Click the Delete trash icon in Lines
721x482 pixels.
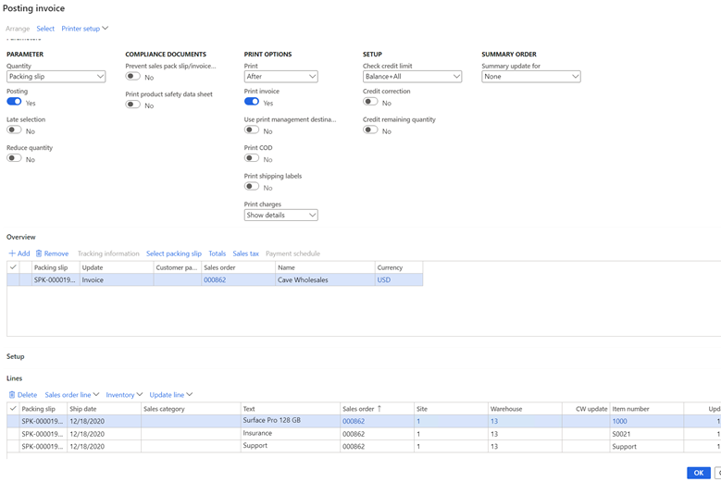[12, 395]
